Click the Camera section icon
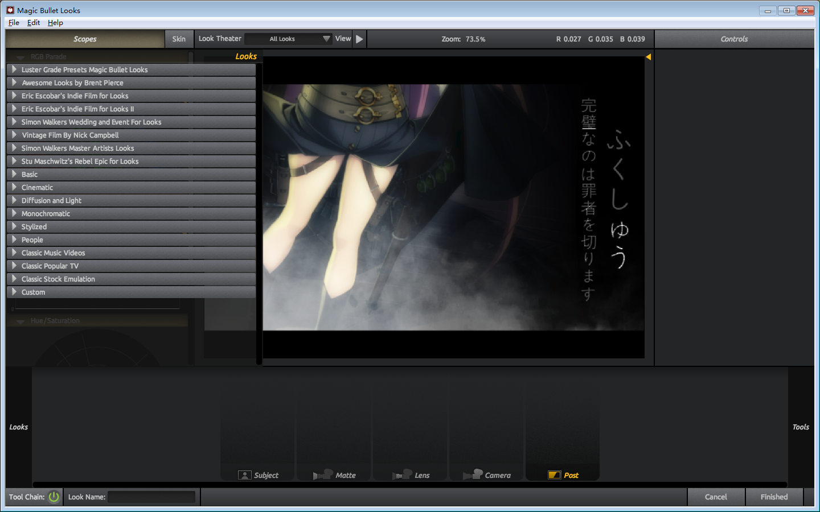820x512 pixels. click(473, 474)
